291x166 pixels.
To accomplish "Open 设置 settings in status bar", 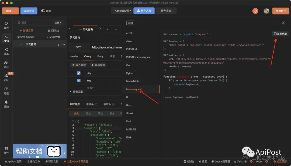I will coord(203,161).
